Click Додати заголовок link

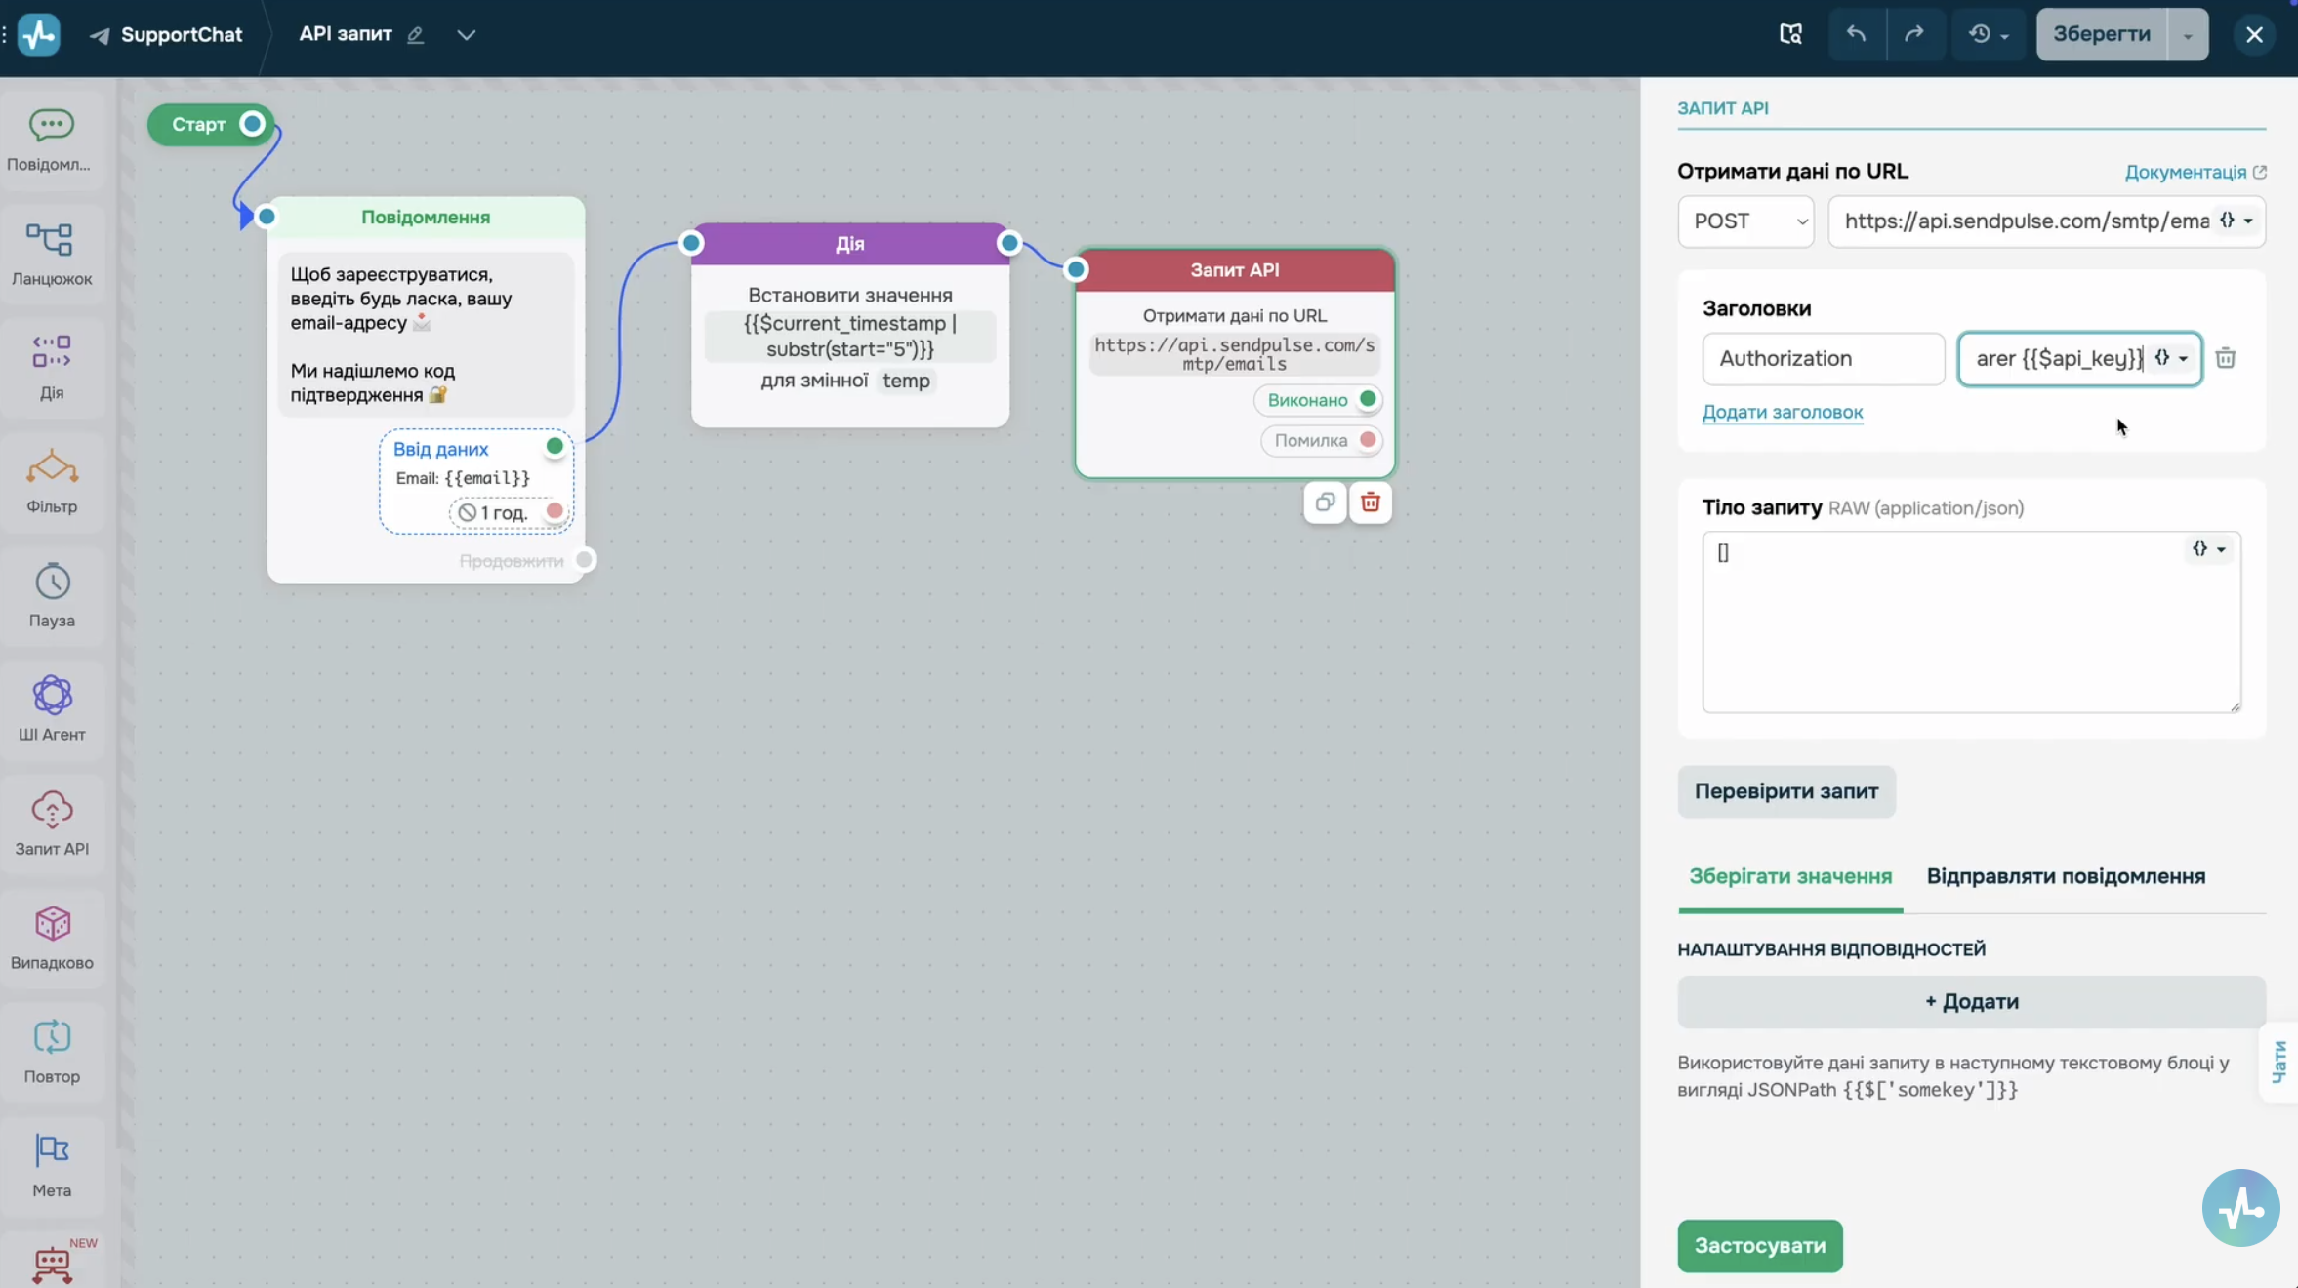click(1783, 412)
